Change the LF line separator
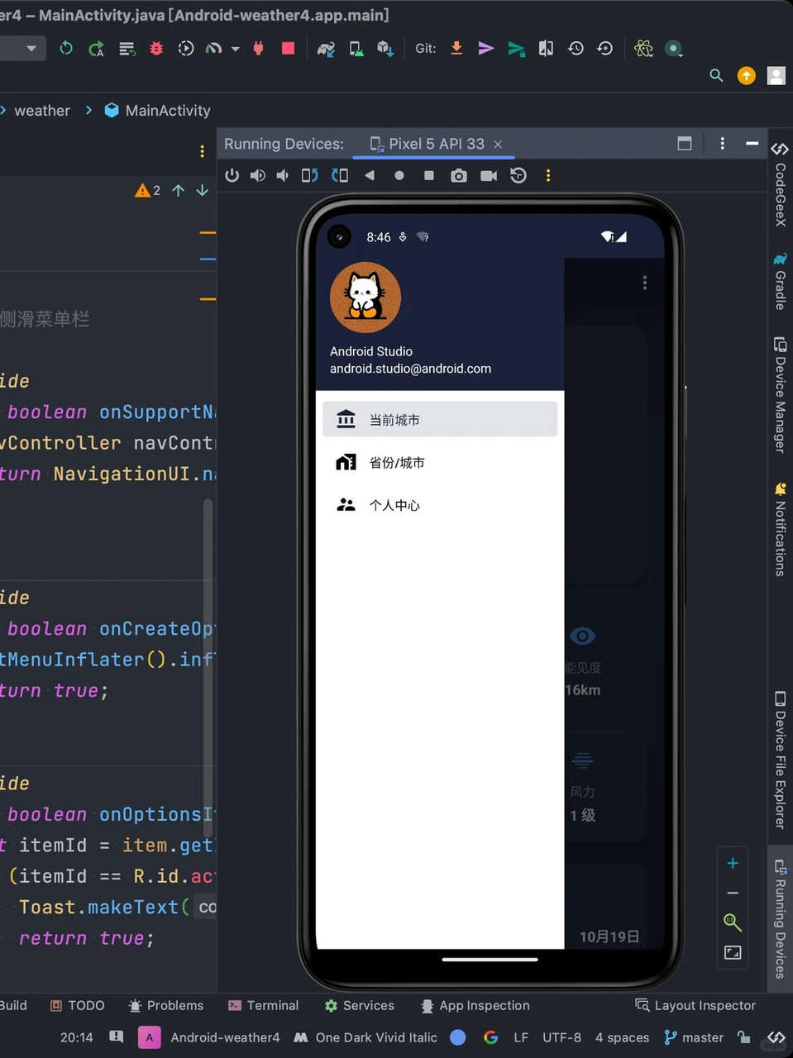 pyautogui.click(x=521, y=1037)
